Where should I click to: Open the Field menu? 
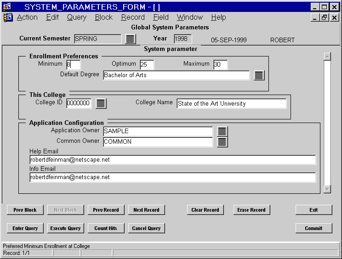point(161,17)
